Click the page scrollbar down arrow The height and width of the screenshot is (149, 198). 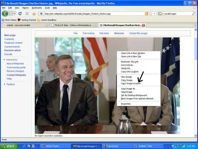[195, 136]
